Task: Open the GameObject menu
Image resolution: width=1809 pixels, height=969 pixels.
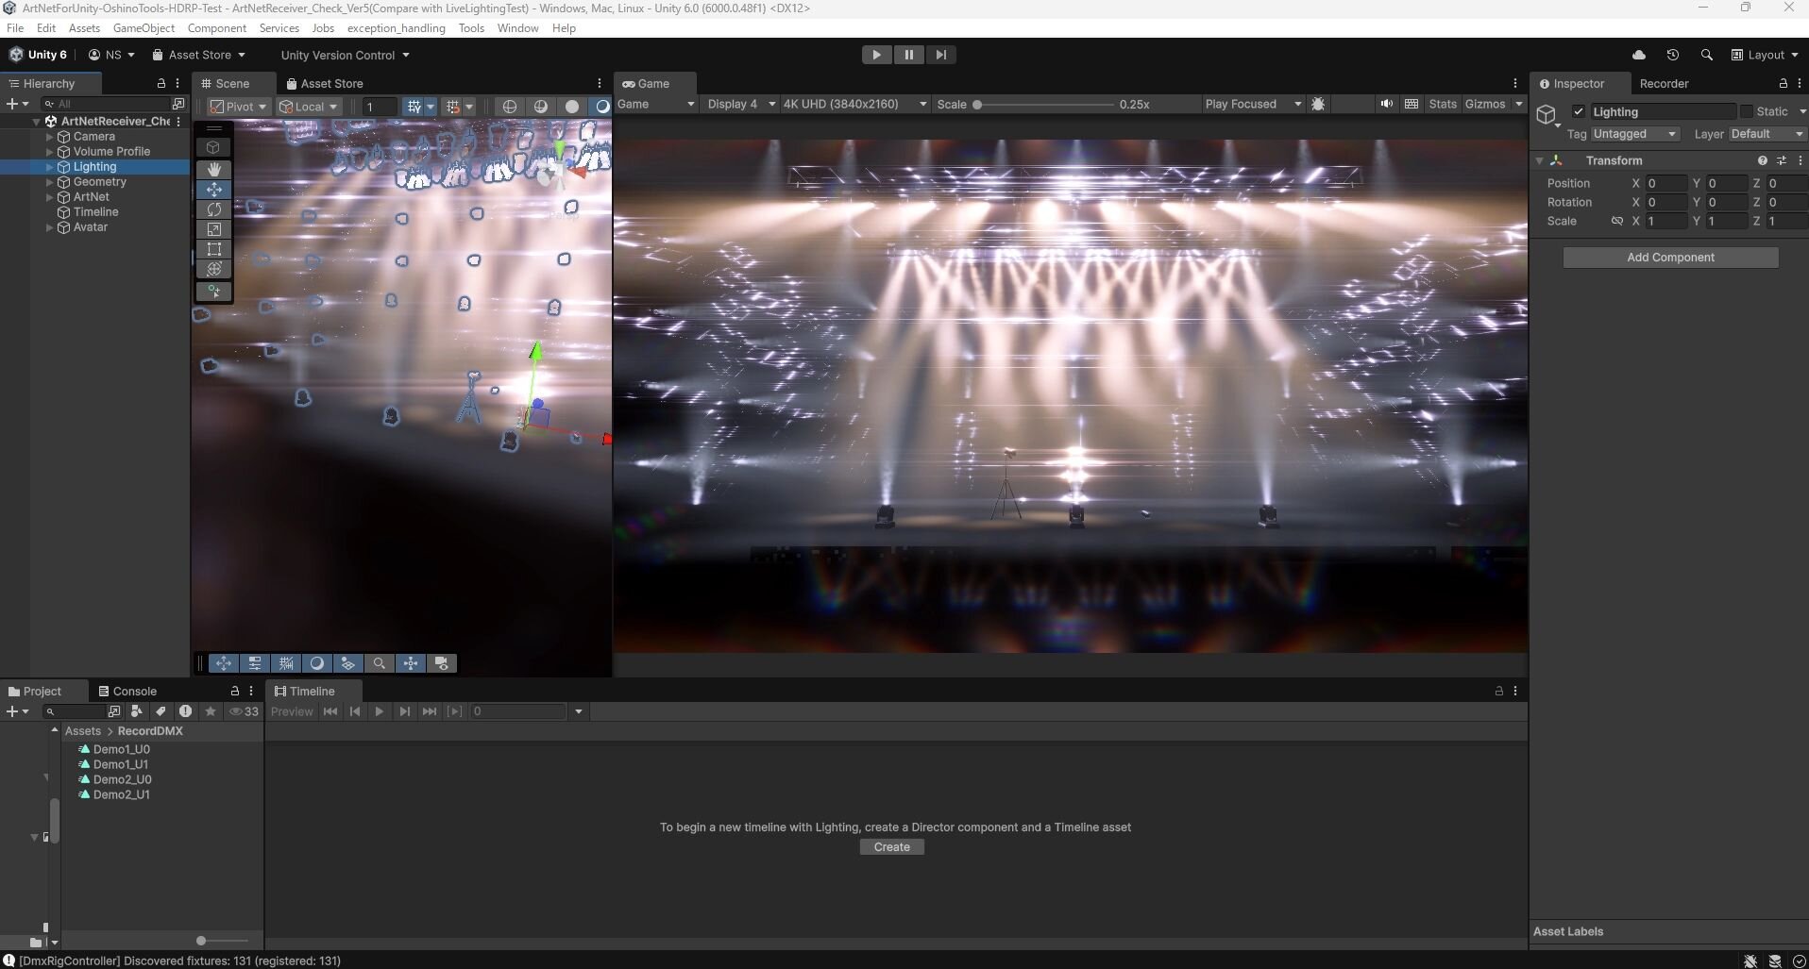Action: [144, 28]
